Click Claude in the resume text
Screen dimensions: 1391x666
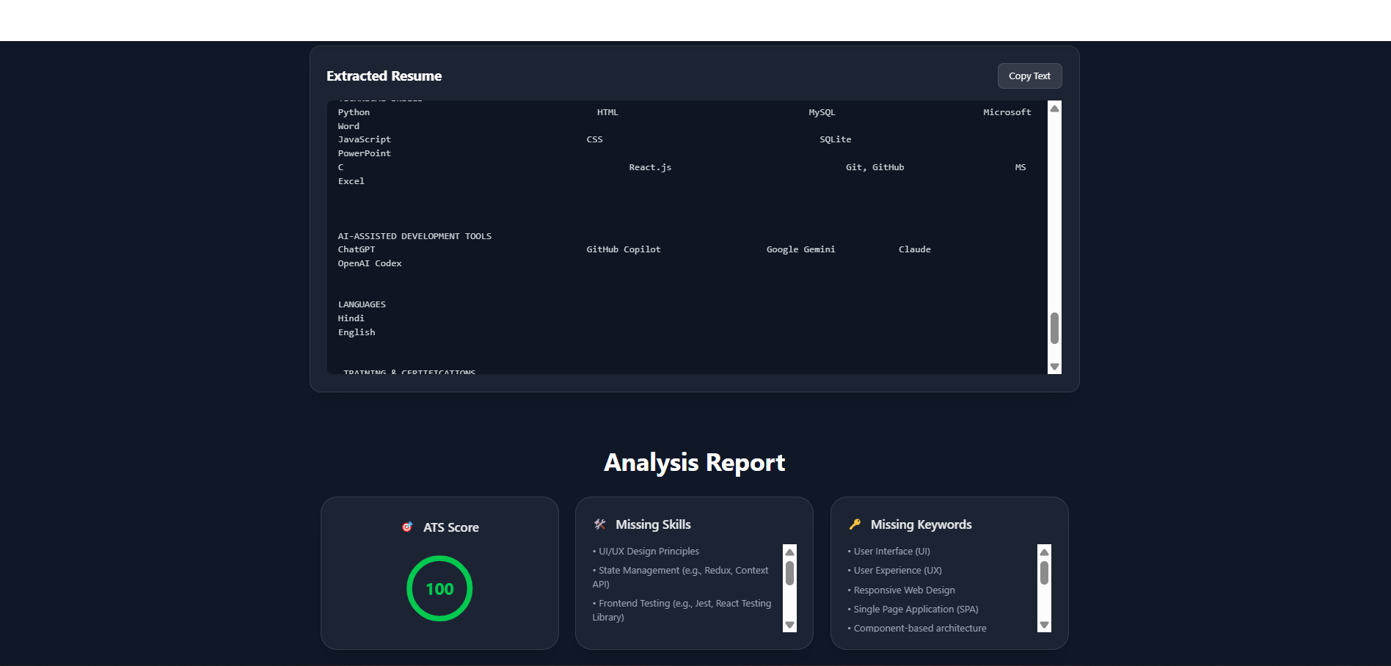[914, 249]
